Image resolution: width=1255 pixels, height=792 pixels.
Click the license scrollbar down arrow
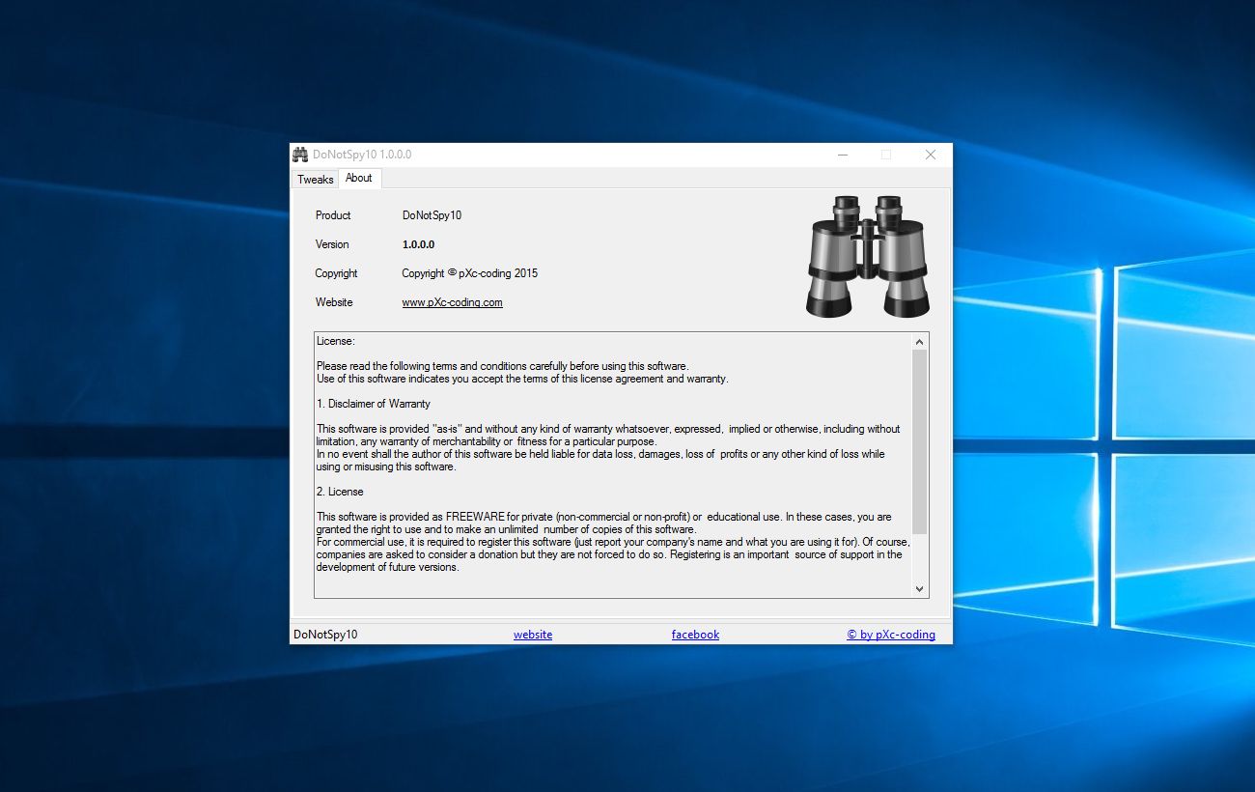point(919,588)
